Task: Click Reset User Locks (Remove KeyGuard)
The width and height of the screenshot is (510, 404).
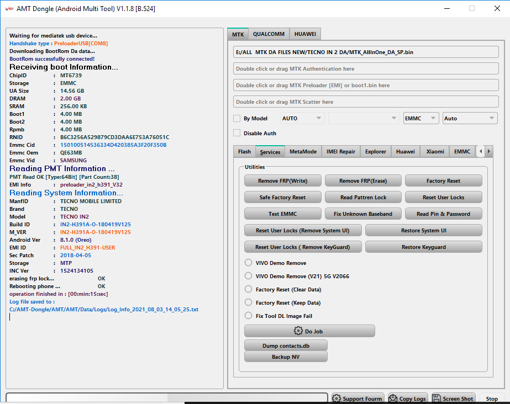Action: pos(303,247)
